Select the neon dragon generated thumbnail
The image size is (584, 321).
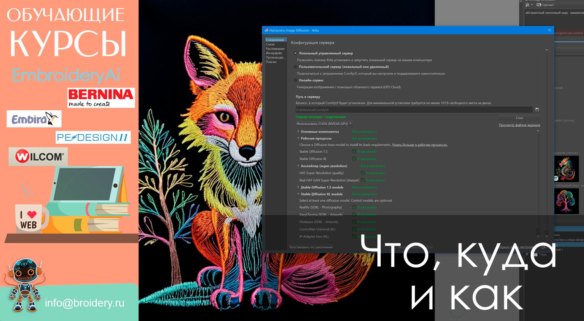(566, 169)
